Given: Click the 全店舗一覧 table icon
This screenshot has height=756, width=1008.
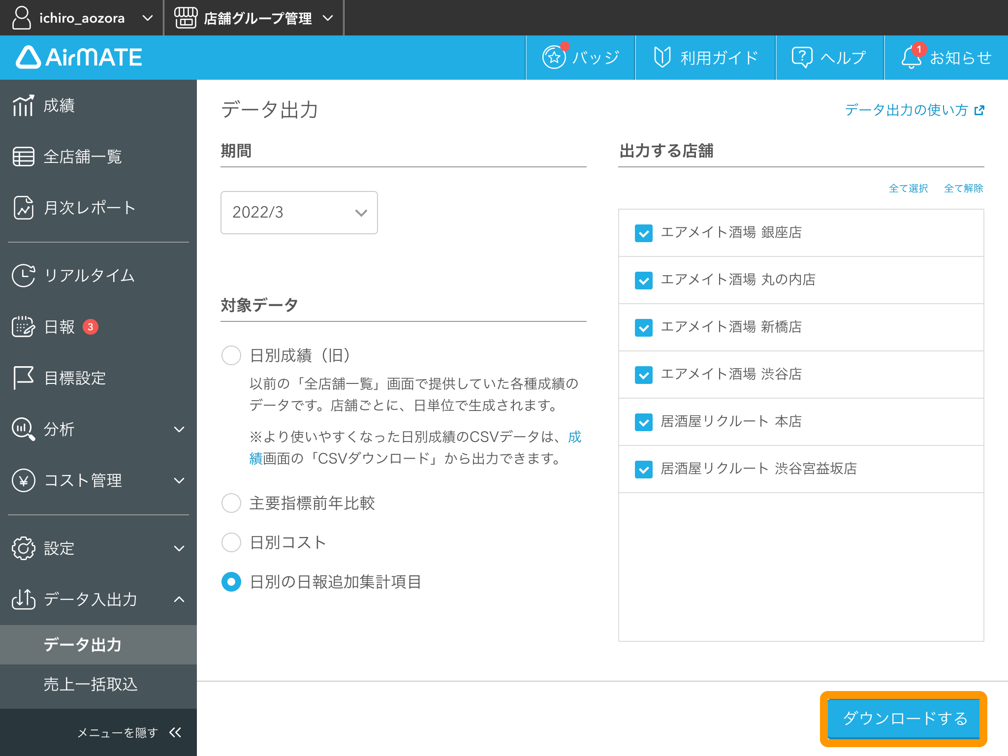Looking at the screenshot, I should point(23,157).
